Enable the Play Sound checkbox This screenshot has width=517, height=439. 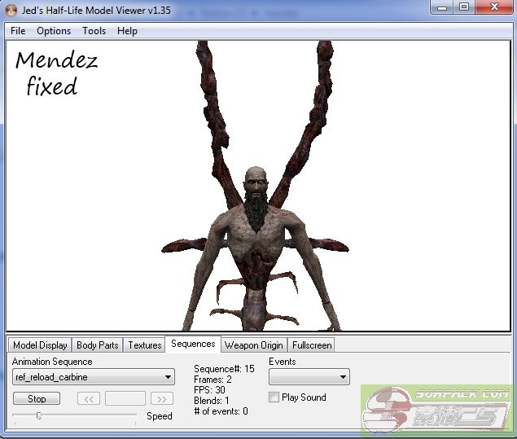coord(274,397)
